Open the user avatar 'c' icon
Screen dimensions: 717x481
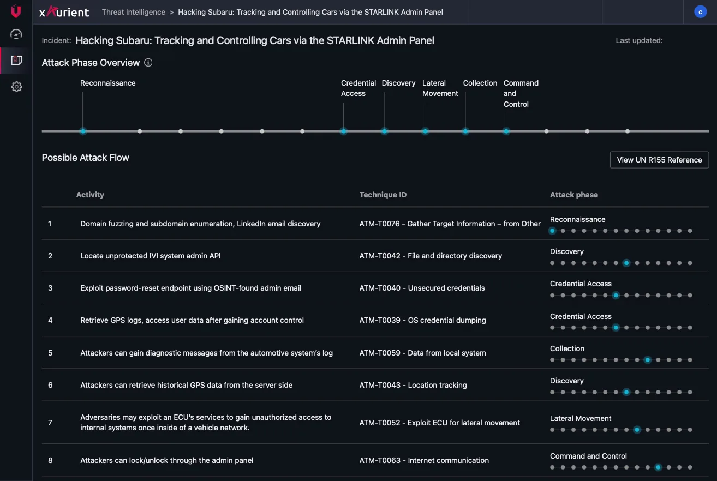tap(700, 11)
